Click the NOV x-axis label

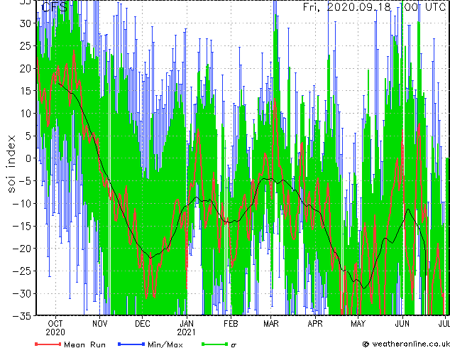tap(100, 322)
